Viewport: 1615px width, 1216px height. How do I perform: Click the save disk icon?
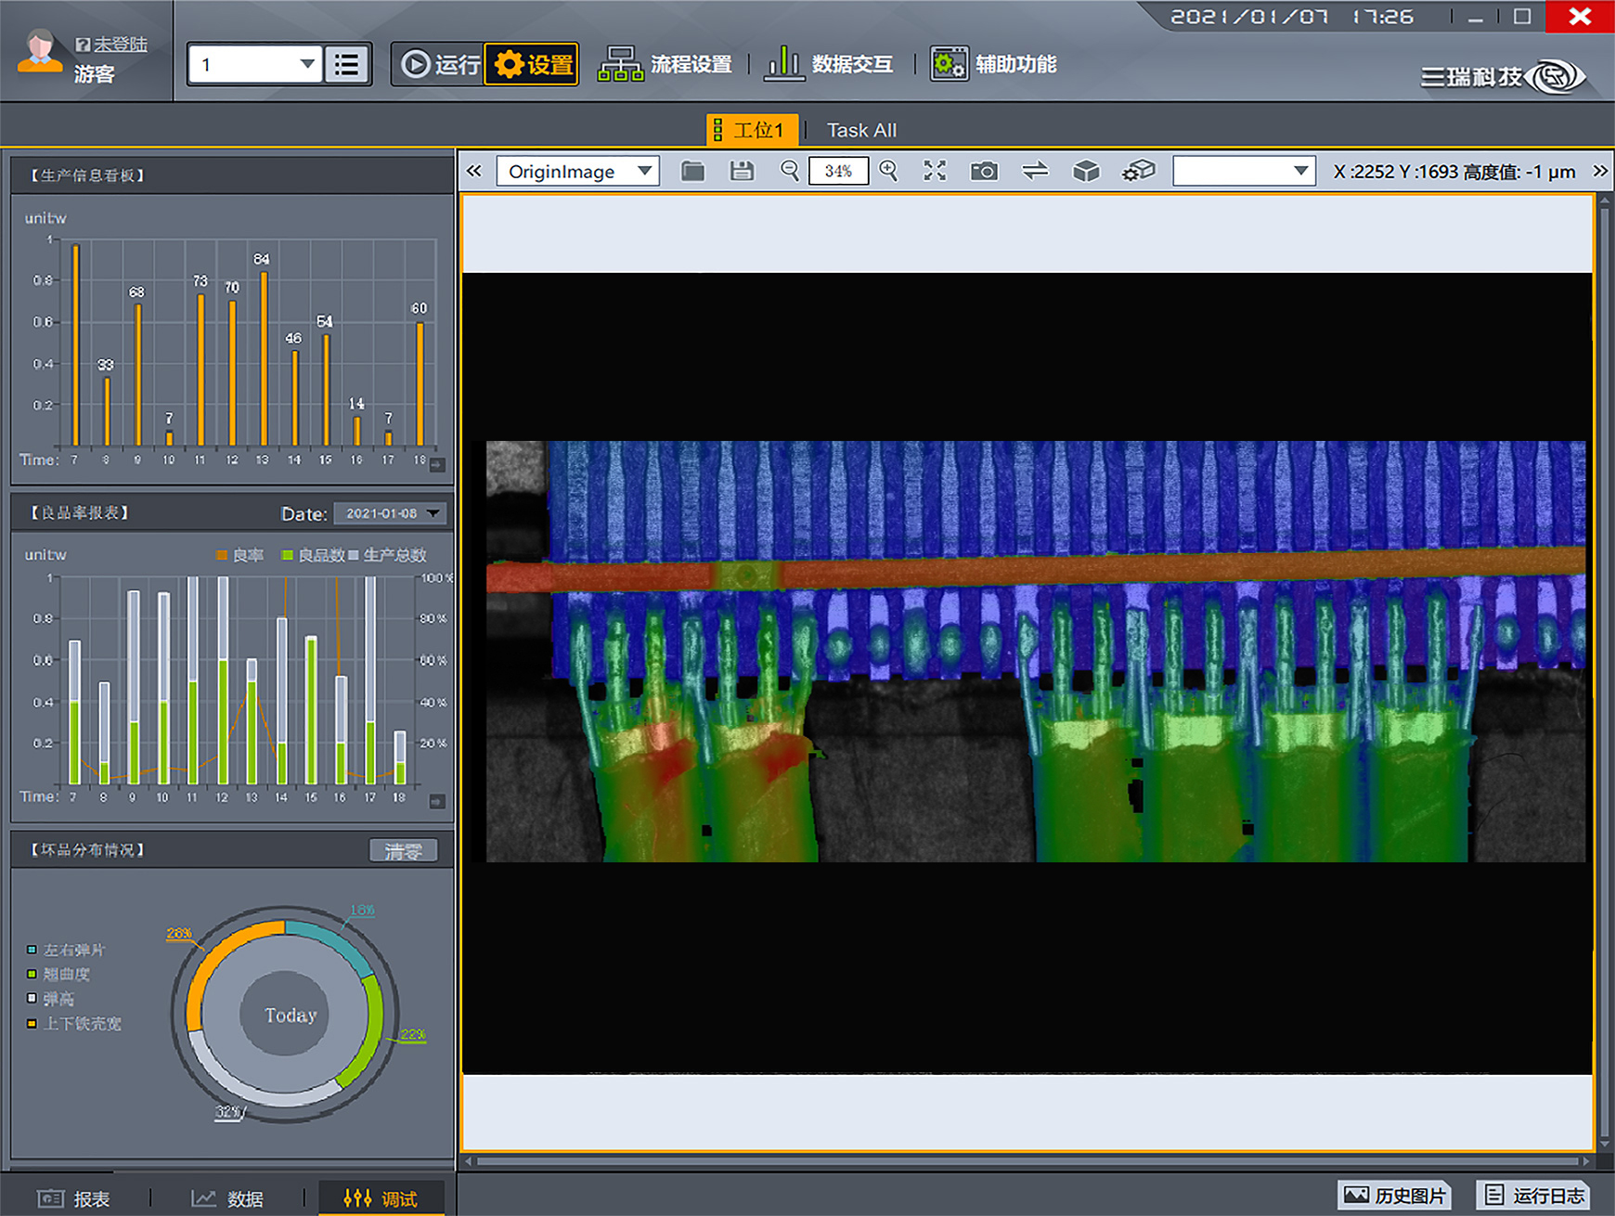[742, 171]
